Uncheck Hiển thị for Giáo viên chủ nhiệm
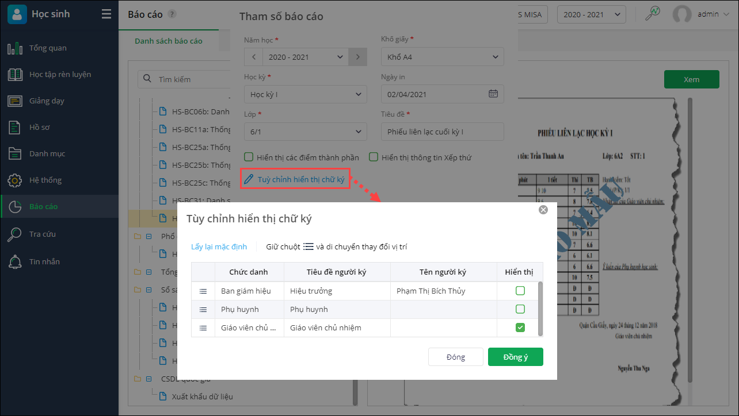Screen dimensions: 739x416 pos(520,328)
